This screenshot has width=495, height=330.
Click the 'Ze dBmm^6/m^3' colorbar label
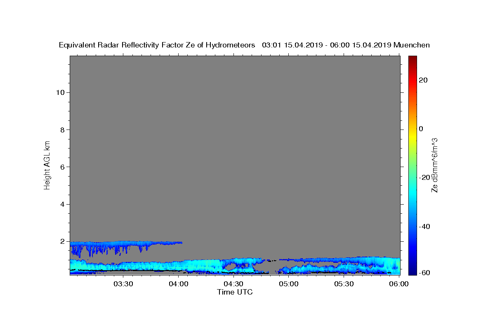point(434,165)
